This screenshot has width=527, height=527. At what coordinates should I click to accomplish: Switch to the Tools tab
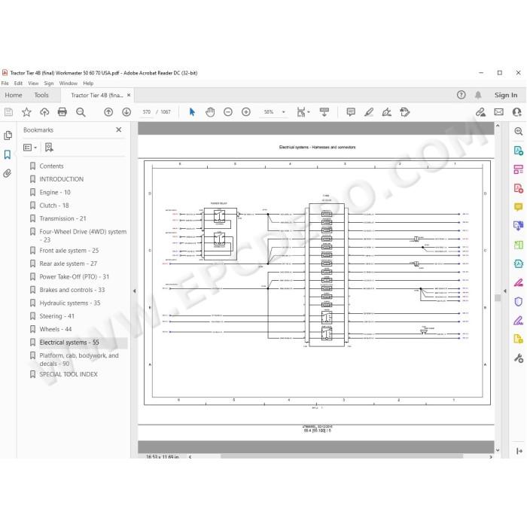pyautogui.click(x=41, y=95)
